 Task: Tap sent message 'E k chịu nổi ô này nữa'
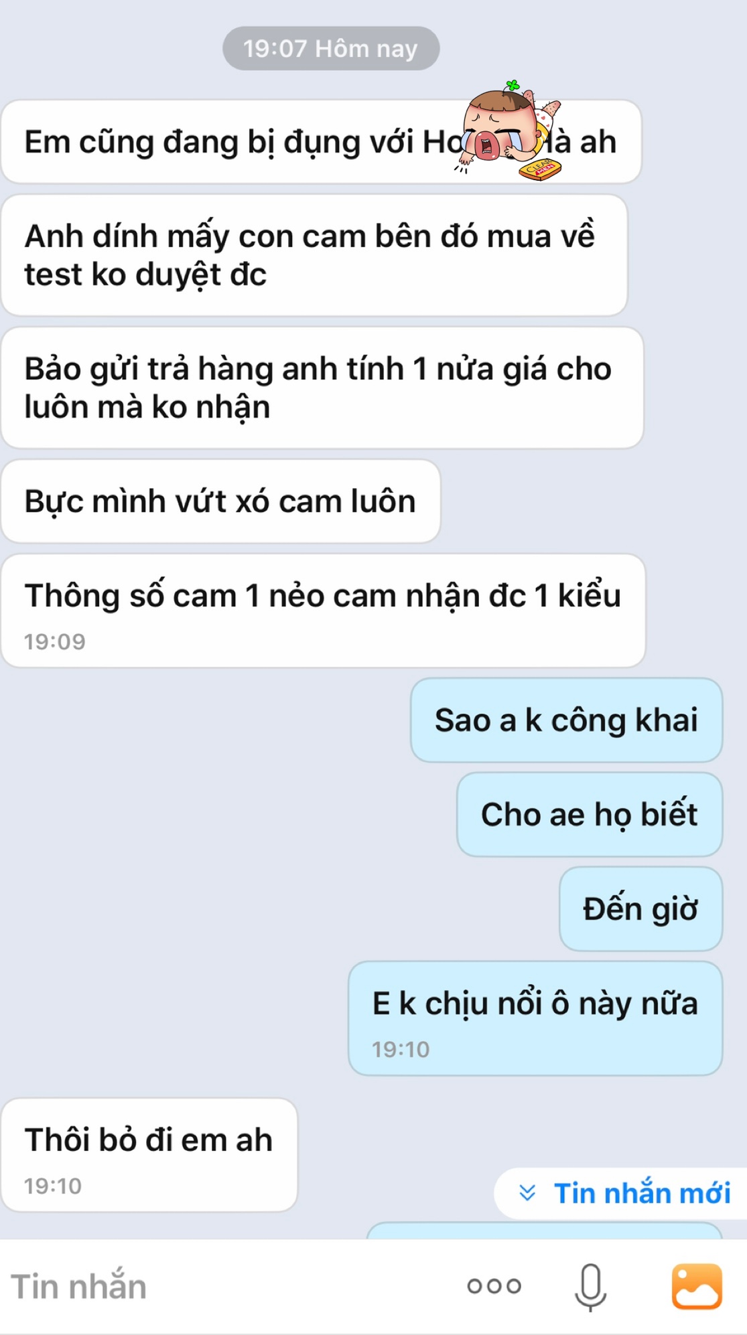(x=535, y=1018)
